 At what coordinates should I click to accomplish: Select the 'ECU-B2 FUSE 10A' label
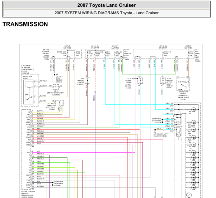tap(119, 54)
